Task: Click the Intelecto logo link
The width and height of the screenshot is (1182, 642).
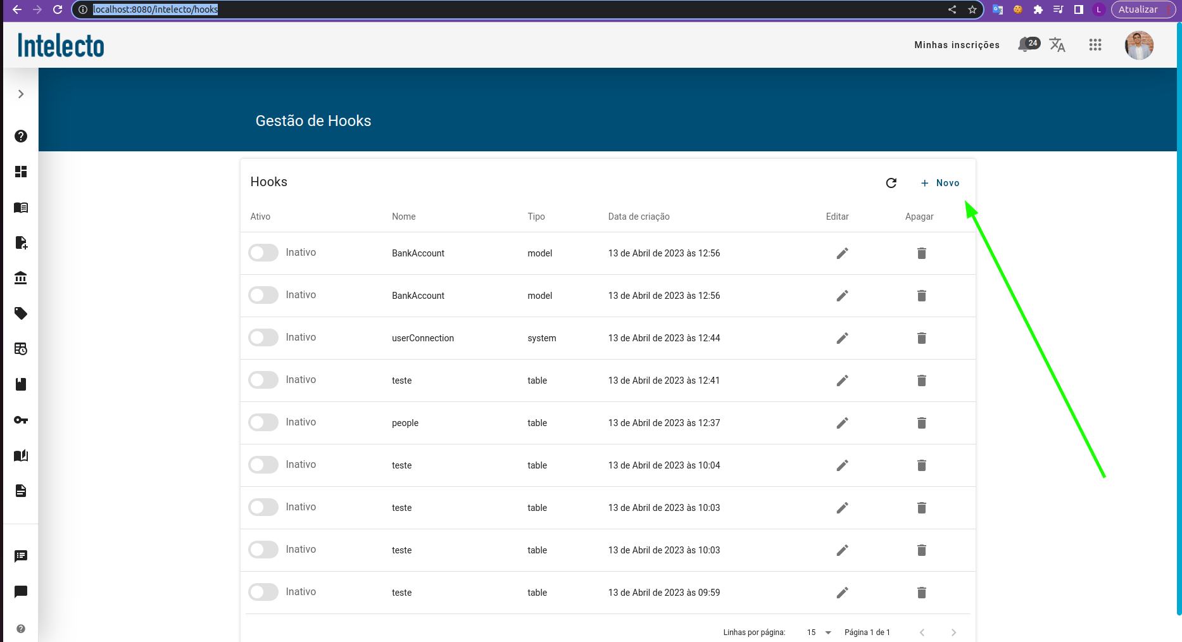Action: pyautogui.click(x=61, y=46)
